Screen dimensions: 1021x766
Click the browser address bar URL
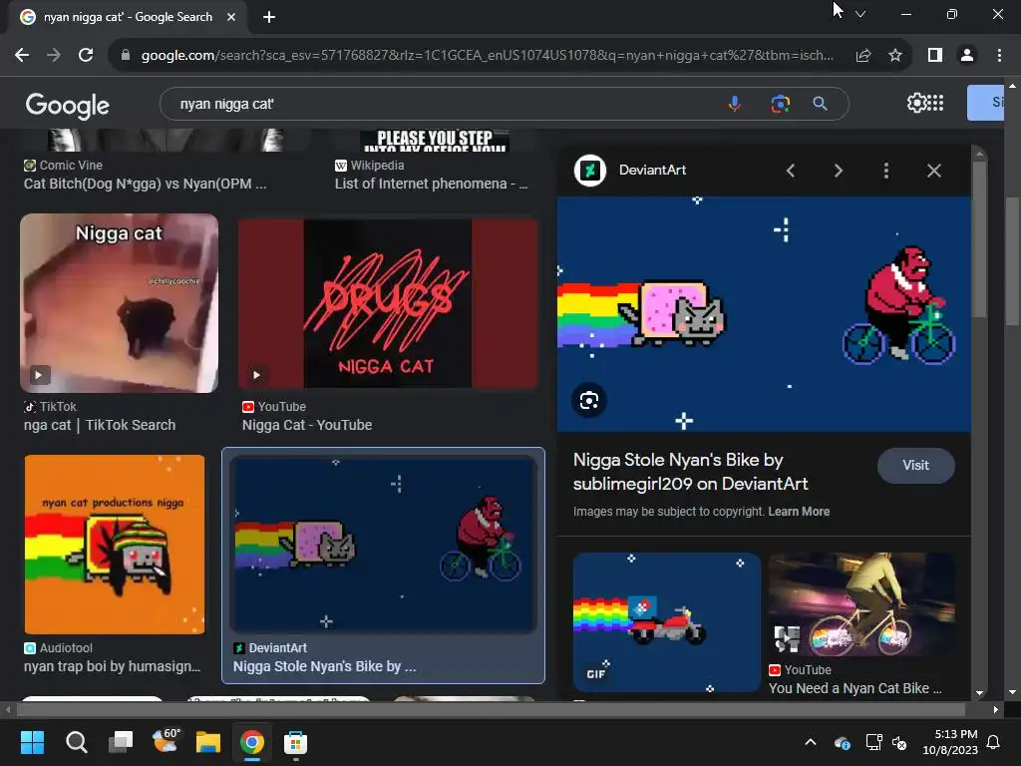point(487,56)
